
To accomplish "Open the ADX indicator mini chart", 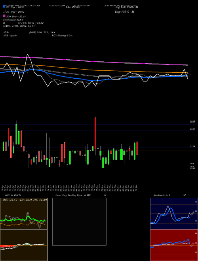I will pyautogui.click(x=24, y=214).
